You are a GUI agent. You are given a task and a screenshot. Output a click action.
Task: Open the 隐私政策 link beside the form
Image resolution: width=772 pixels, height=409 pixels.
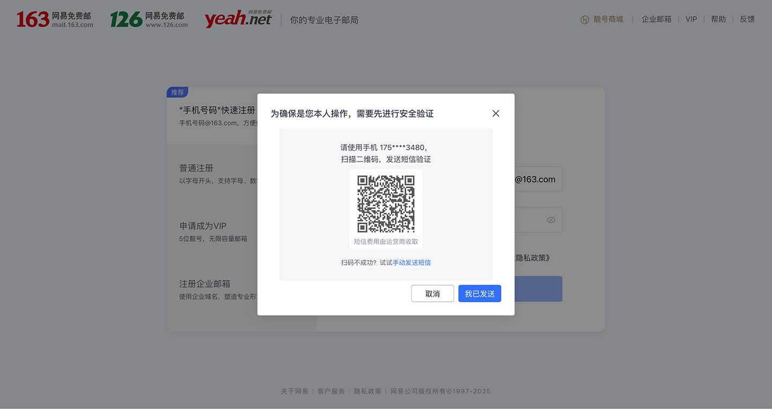(532, 258)
